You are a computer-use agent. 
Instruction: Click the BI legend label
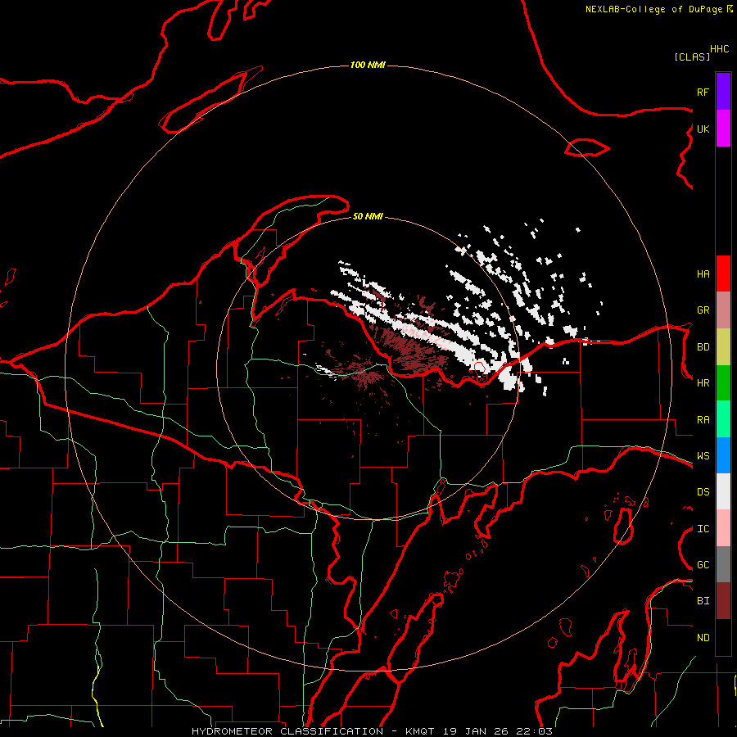(703, 601)
